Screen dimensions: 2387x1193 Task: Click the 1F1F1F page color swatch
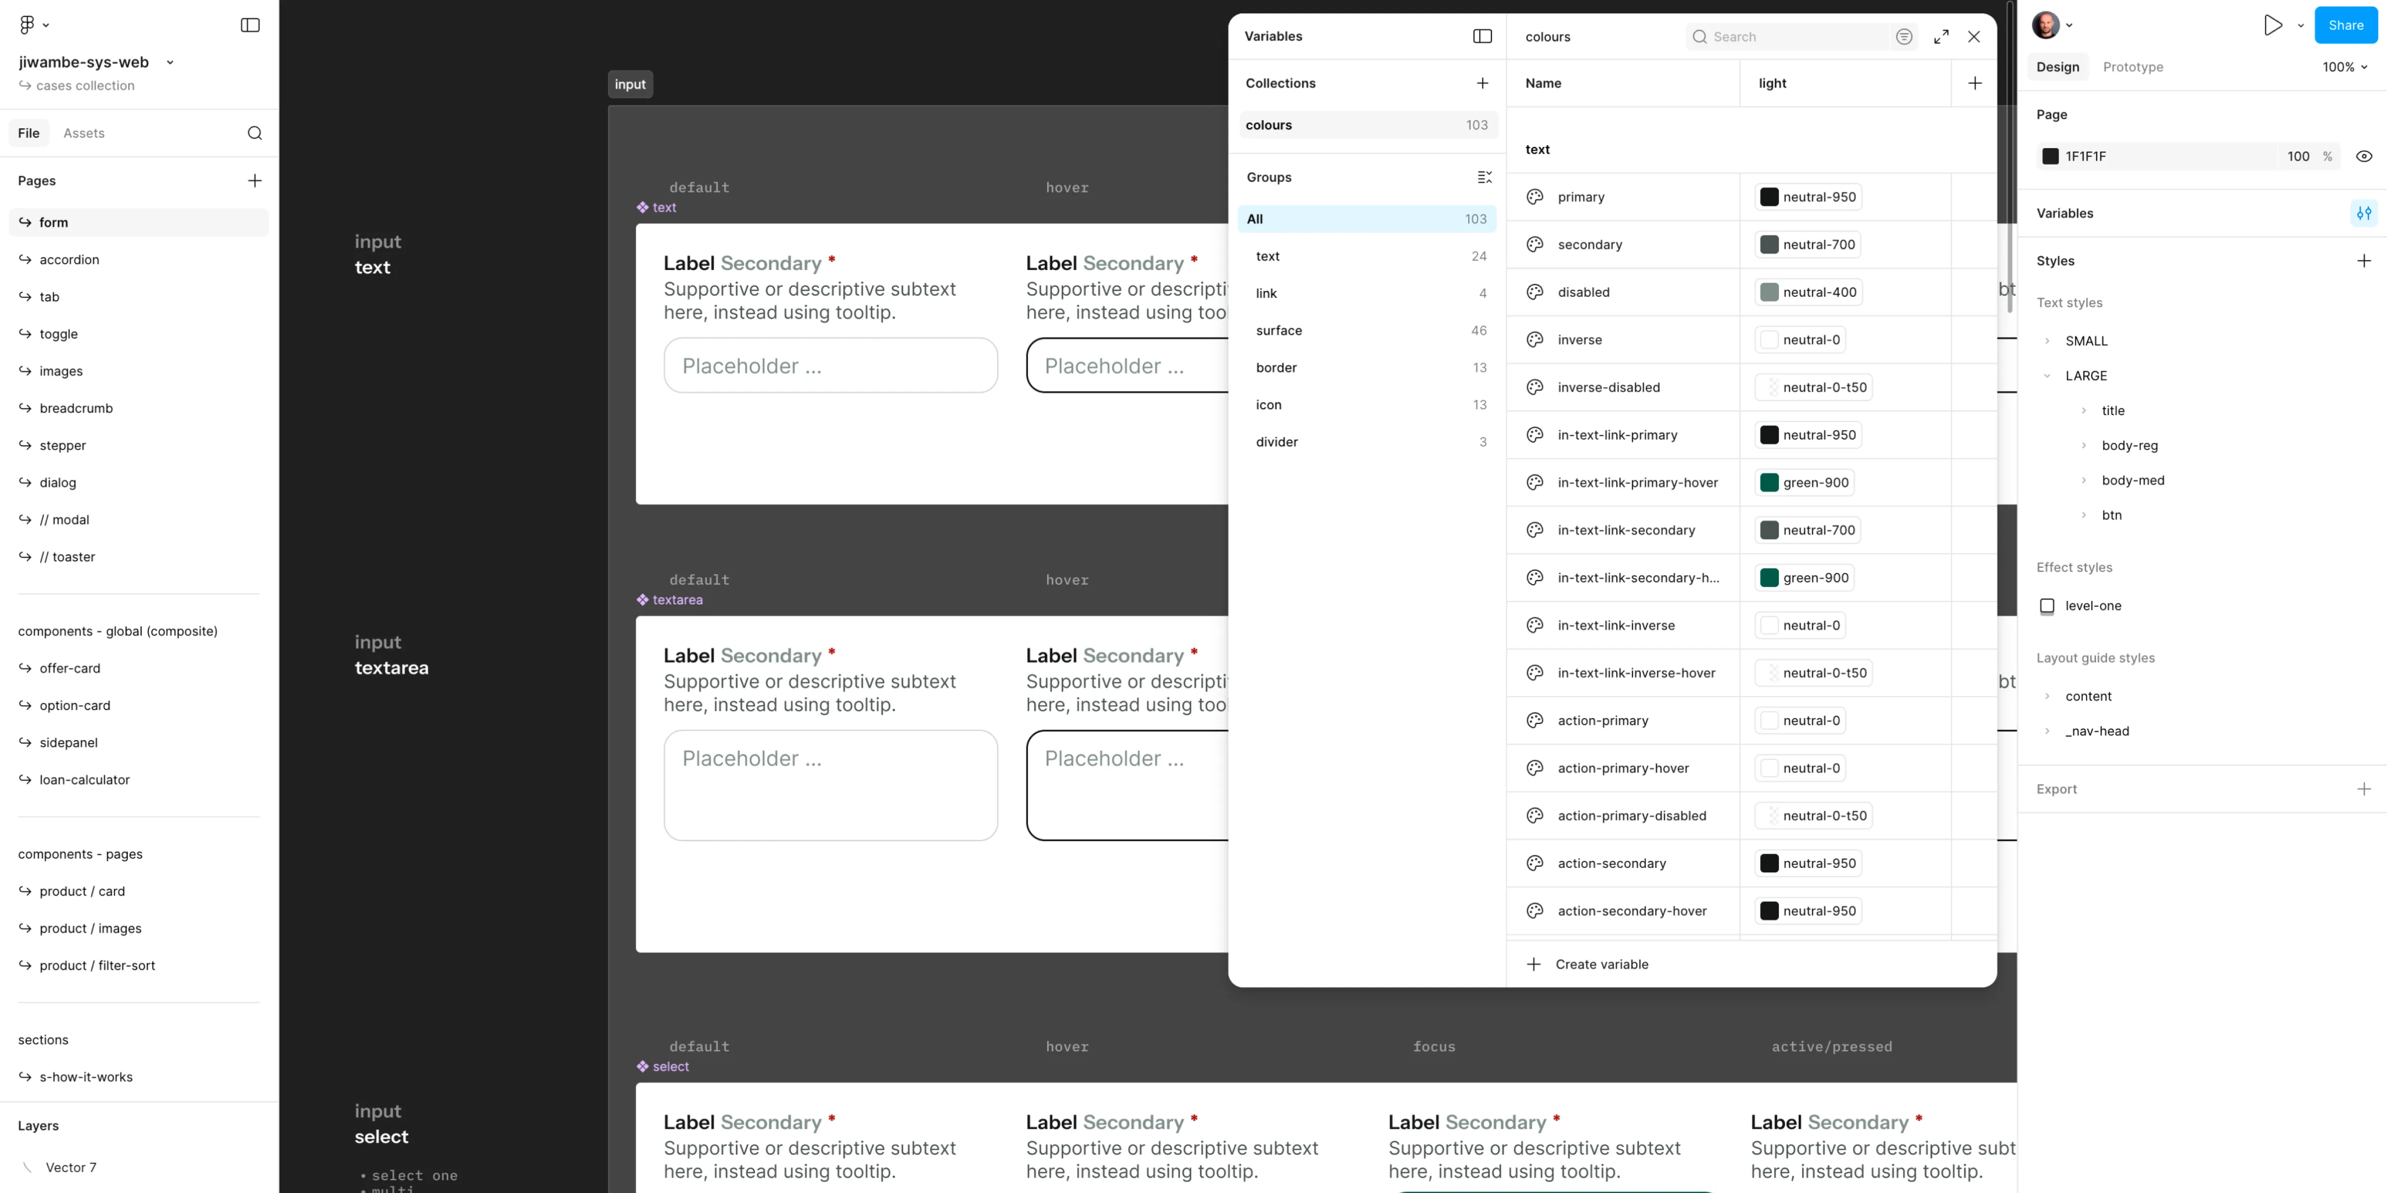(2050, 157)
